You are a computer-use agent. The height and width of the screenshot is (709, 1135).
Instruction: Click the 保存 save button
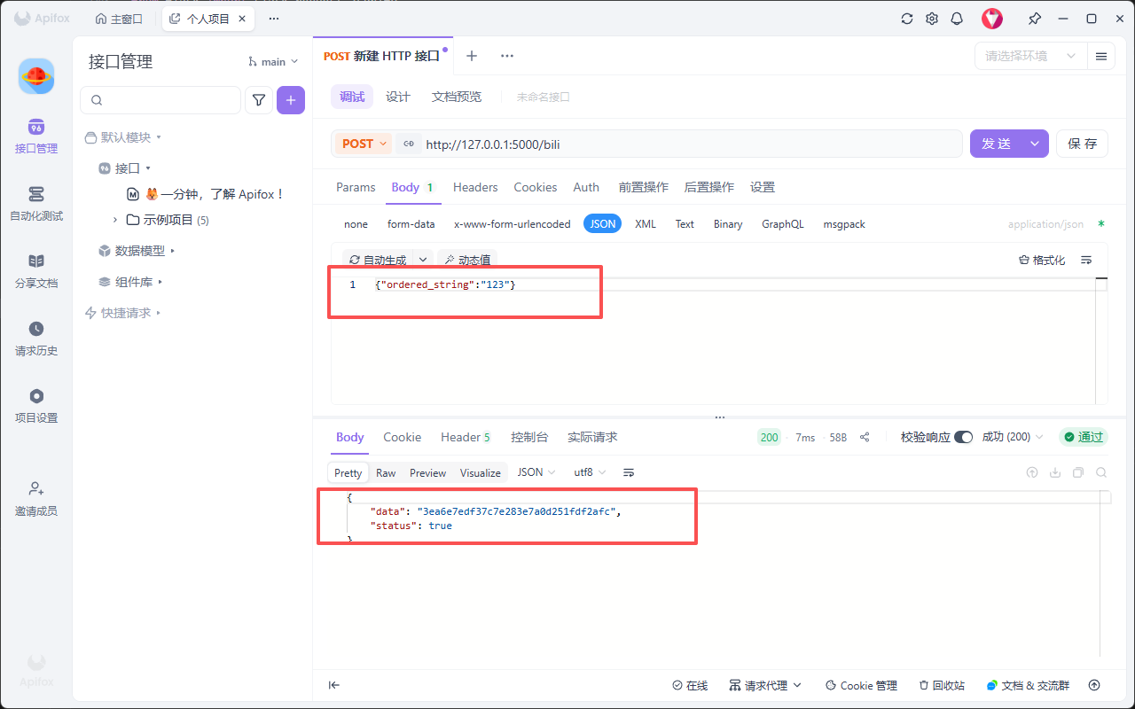pos(1082,144)
